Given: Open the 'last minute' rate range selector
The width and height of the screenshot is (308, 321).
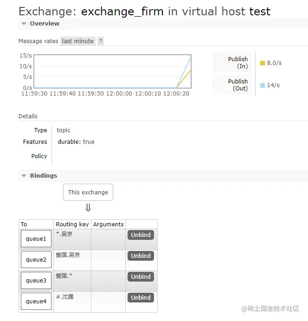Looking at the screenshot, I should (x=78, y=41).
